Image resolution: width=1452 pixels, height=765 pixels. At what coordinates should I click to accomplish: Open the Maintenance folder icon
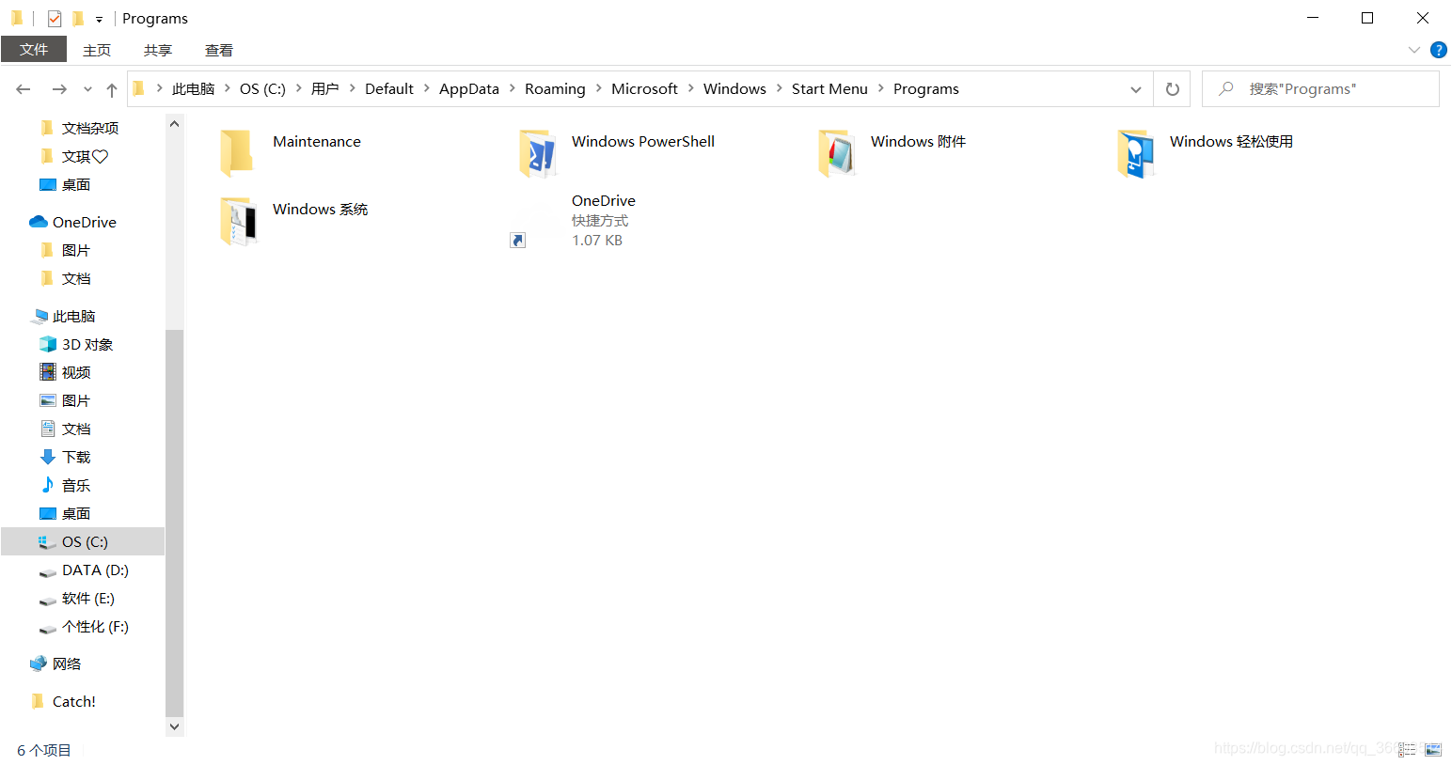237,153
